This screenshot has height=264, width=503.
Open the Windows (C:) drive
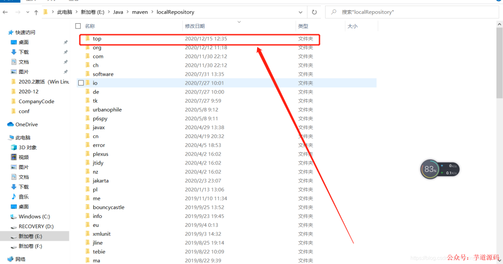pos(34,217)
